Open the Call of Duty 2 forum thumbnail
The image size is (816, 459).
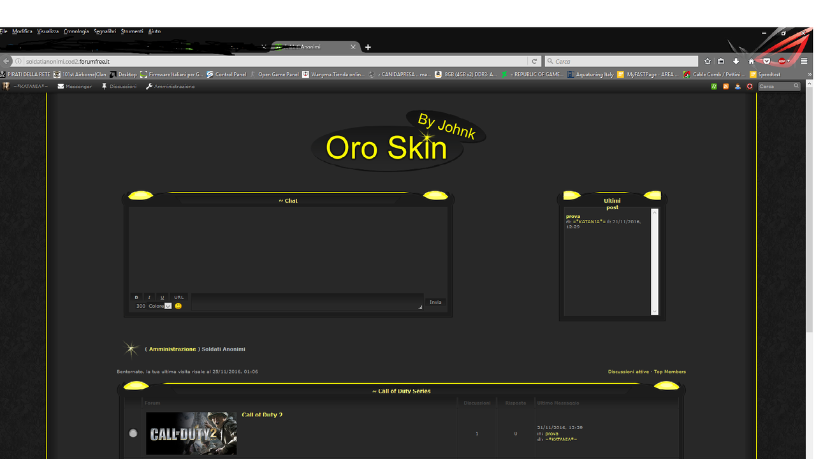[x=191, y=433]
